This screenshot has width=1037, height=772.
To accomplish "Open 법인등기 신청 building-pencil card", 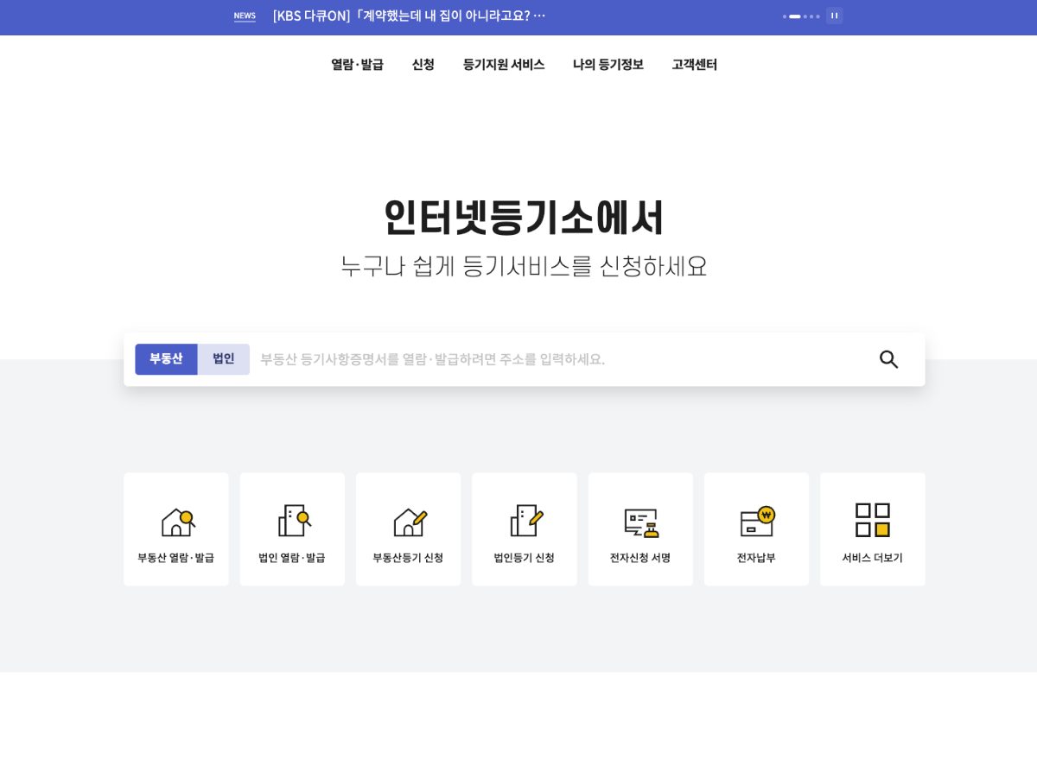I will [525, 529].
